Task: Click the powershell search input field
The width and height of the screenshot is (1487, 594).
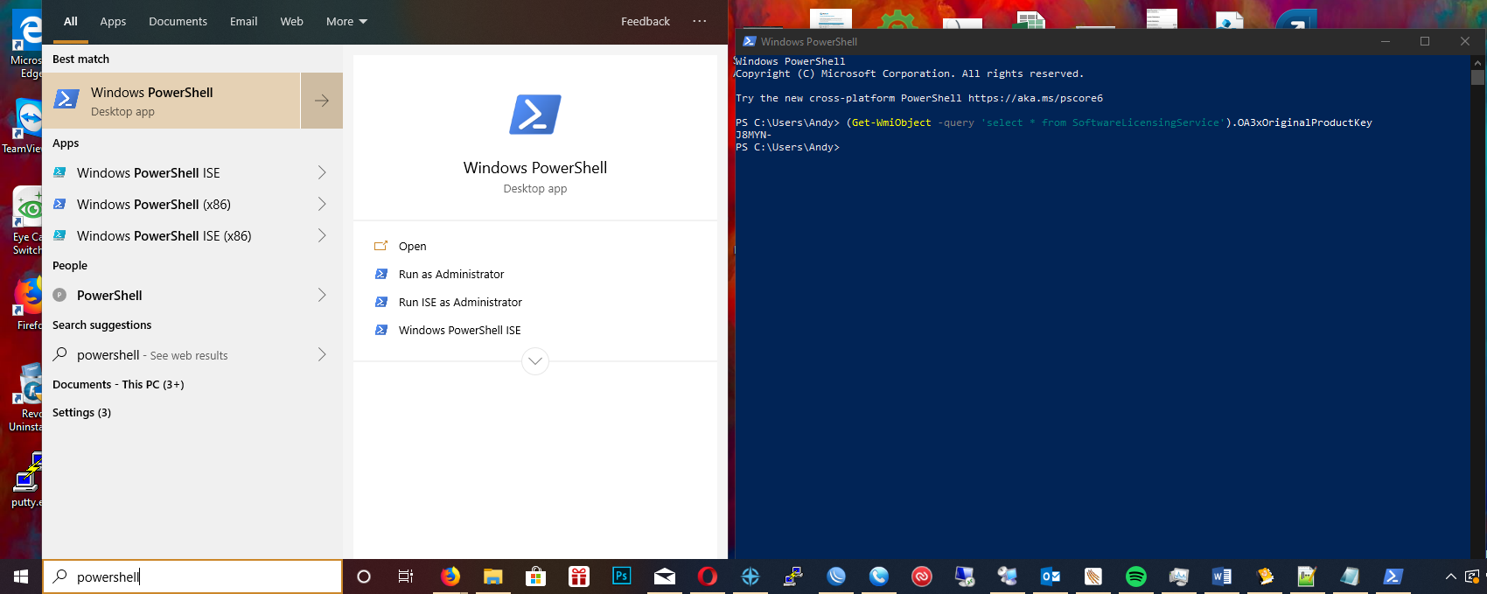Action: pos(192,577)
